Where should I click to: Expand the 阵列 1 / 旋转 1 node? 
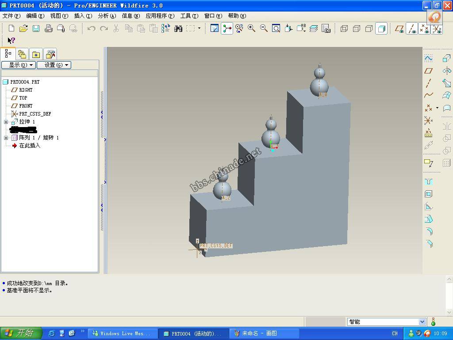(6, 138)
